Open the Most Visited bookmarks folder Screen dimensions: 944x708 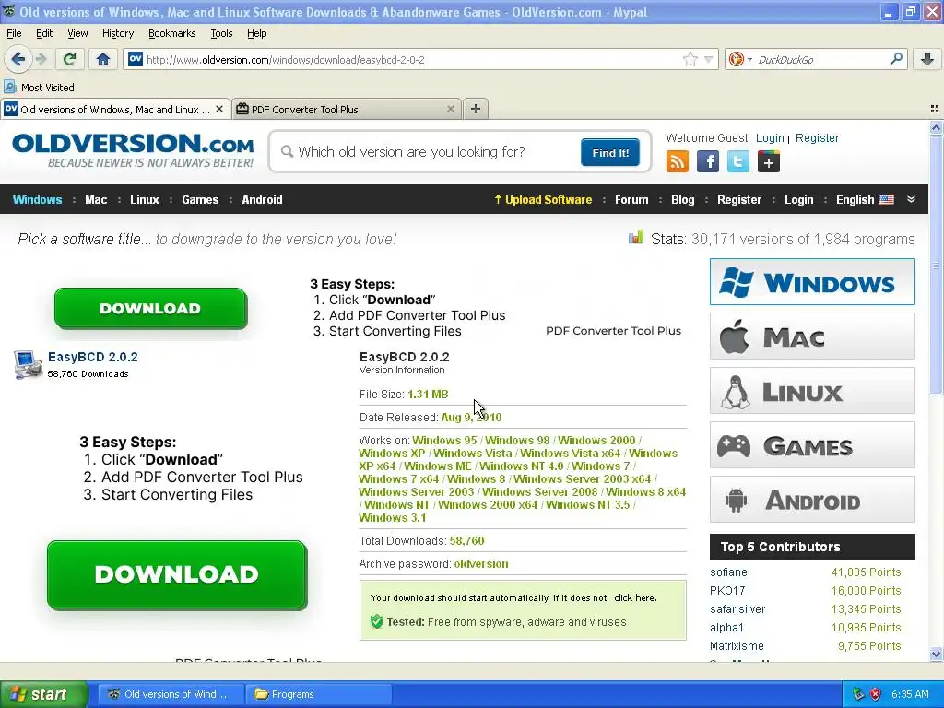39,88
